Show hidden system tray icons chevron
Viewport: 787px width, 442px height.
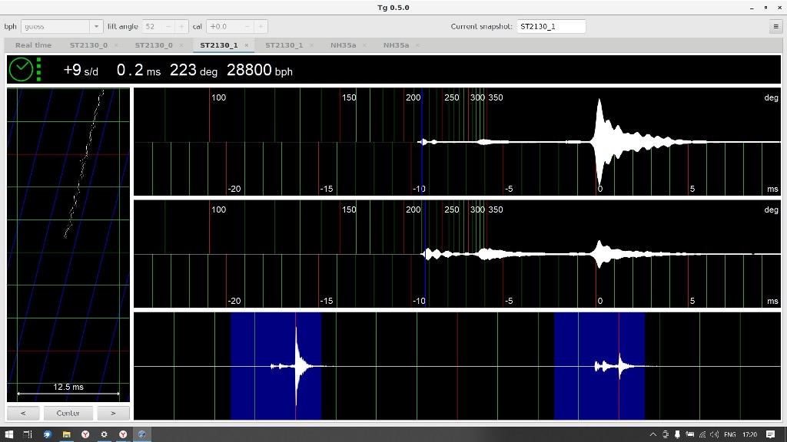[653, 434]
